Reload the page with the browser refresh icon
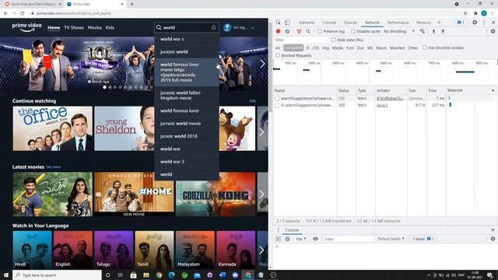The height and width of the screenshot is (280, 498). tap(23, 13)
